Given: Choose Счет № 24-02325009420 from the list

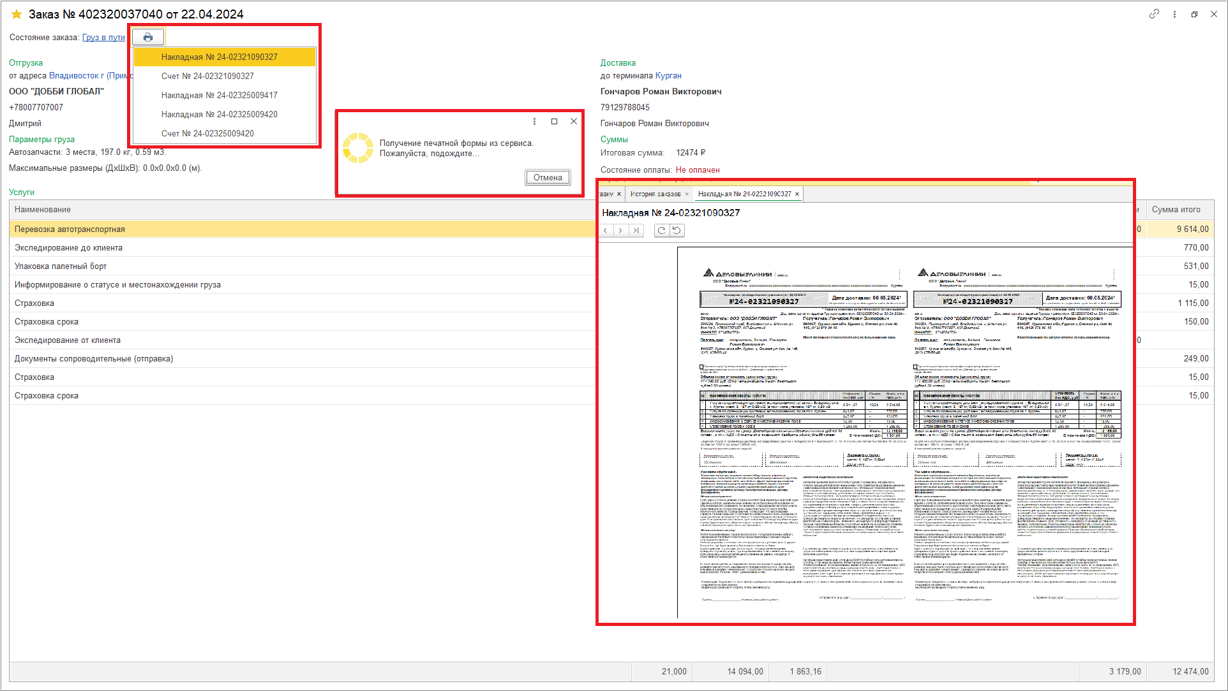Looking at the screenshot, I should coord(207,133).
